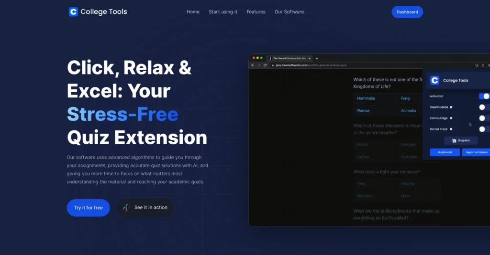Click the College Tools logo icon in header
The image size is (490, 255).
coord(73,12)
